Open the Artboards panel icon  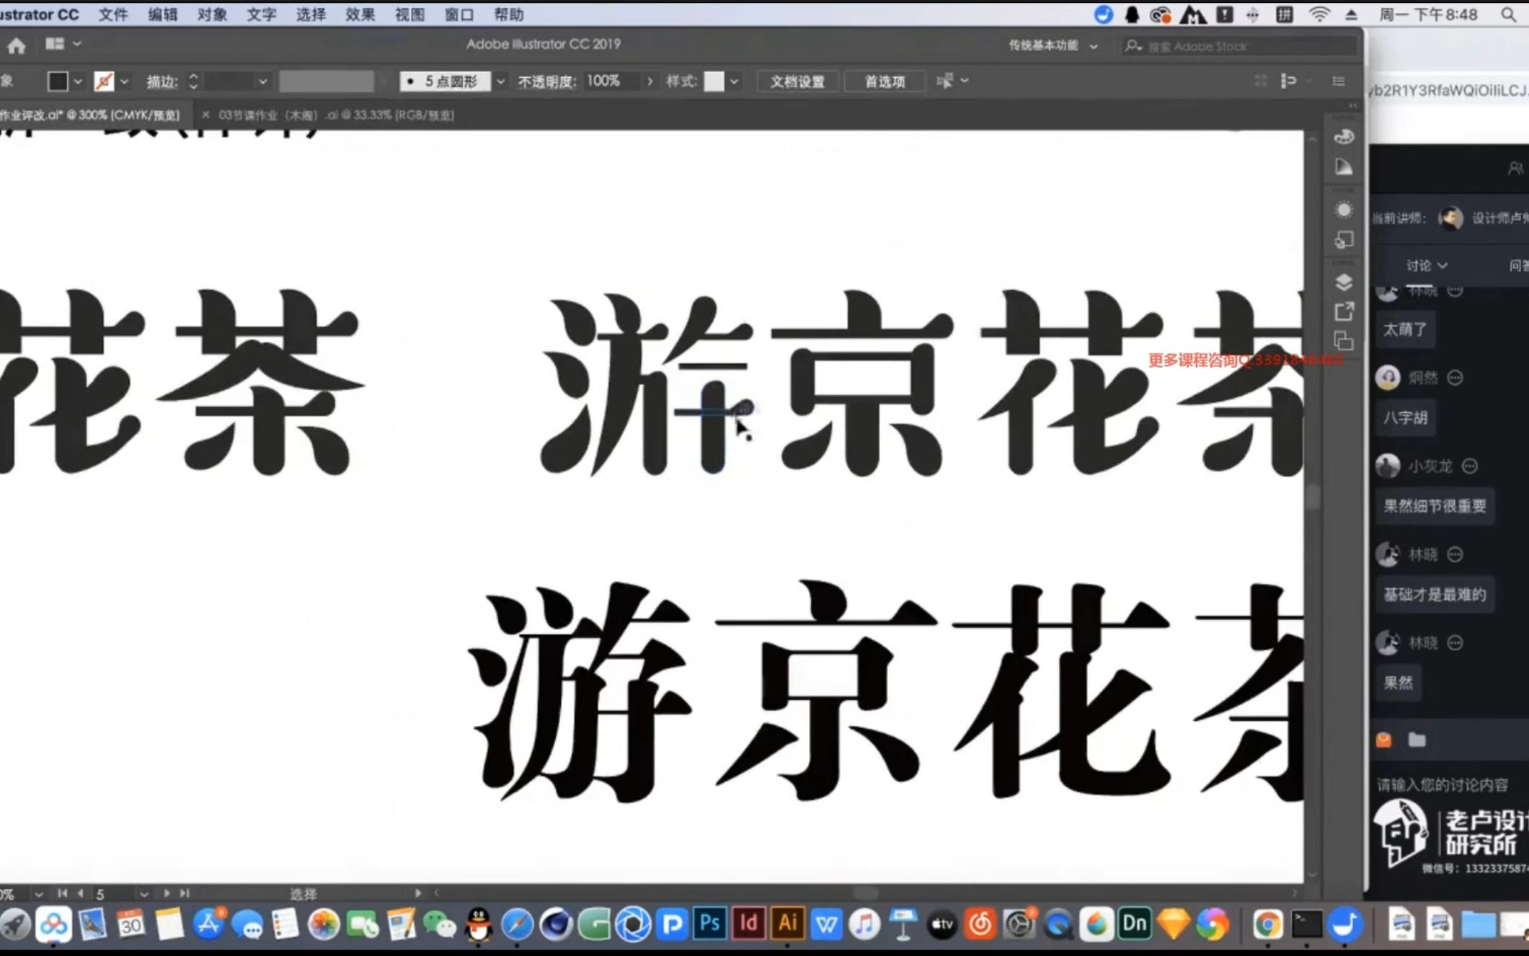coord(1343,340)
